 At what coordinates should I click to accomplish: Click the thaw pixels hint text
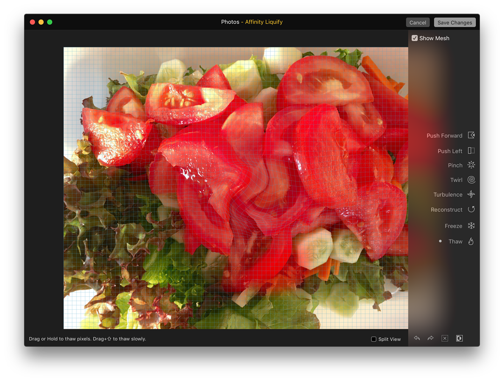87,339
